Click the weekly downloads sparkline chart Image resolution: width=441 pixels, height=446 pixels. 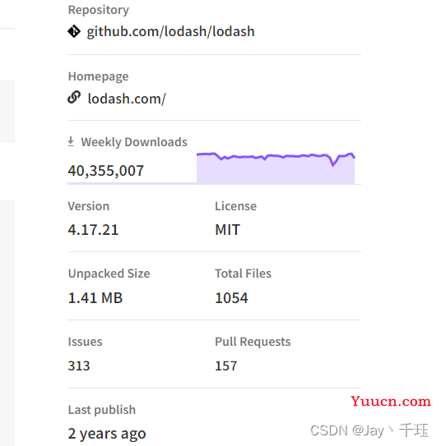[x=276, y=168]
